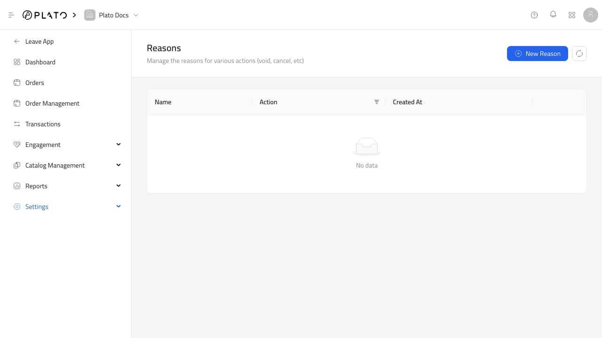Screen dimensions: 602x338
Task: Click the Transactions arrows icon
Action: tap(17, 124)
